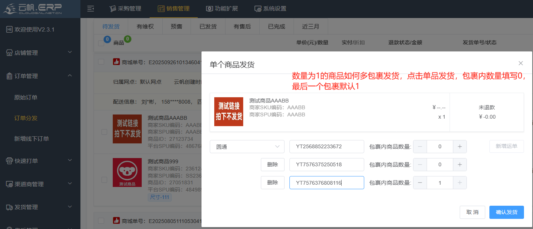Screen dimensions: 533x229
Task: Expand 快速打单 in the sidebar
Action: [x=40, y=161]
